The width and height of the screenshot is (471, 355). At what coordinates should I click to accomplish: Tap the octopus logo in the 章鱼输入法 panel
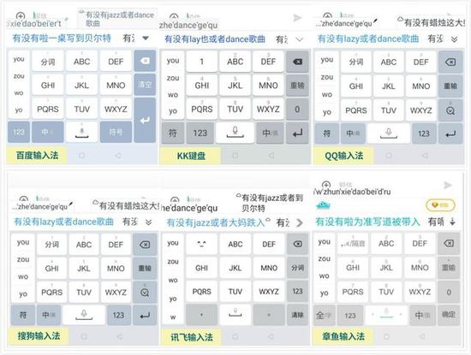click(323, 205)
